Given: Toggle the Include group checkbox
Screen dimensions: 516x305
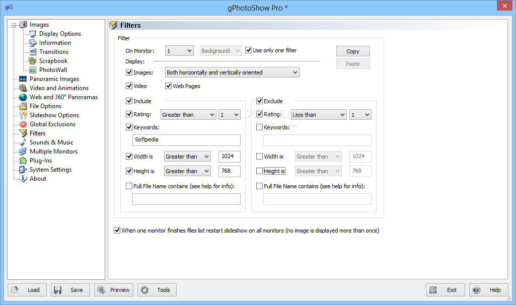Looking at the screenshot, I should tap(129, 101).
